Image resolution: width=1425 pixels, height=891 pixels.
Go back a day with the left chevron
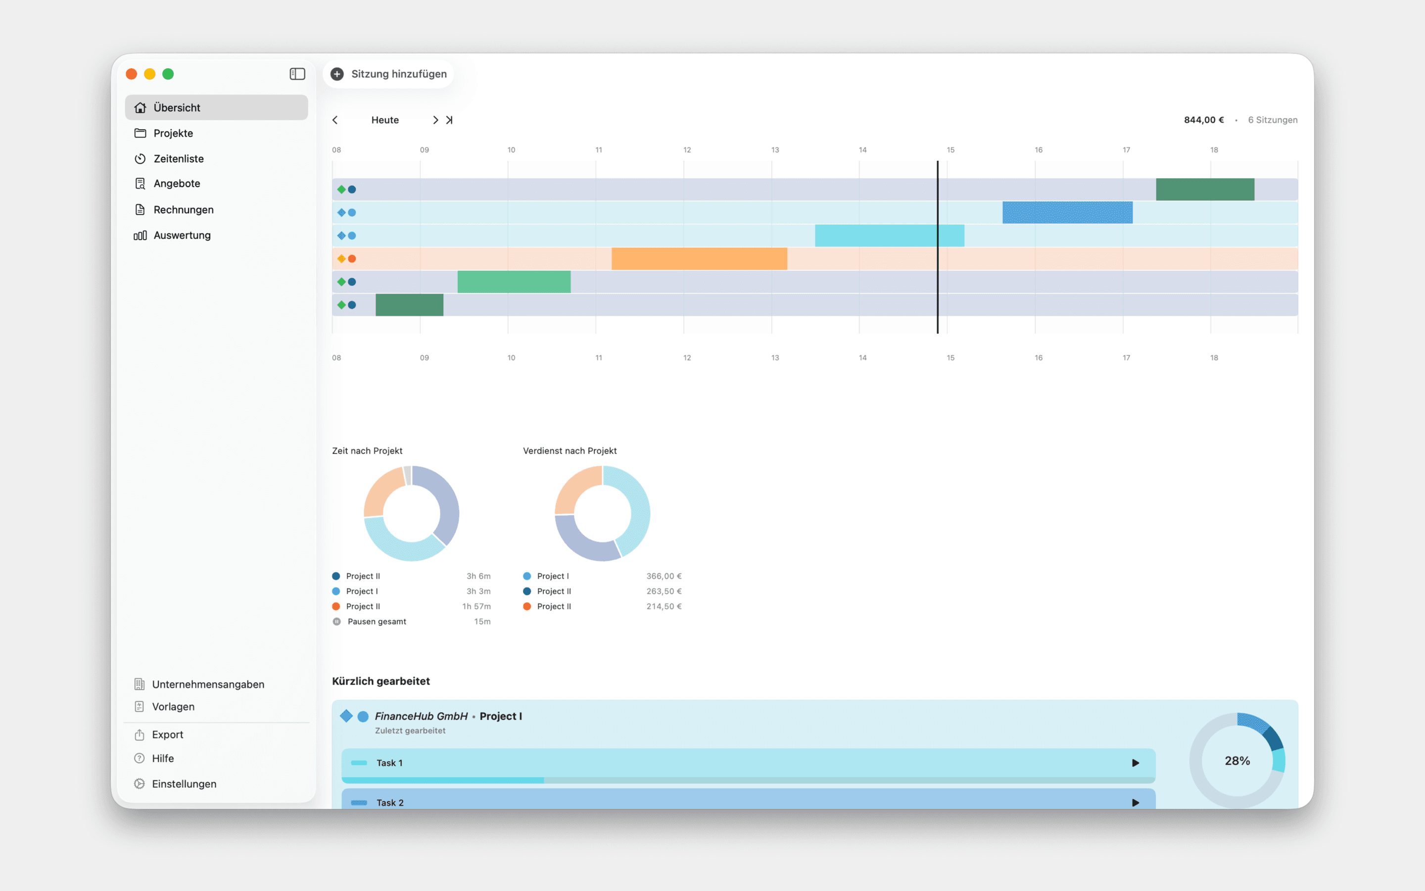click(x=335, y=120)
